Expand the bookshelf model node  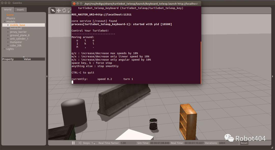click(x=8, y=28)
